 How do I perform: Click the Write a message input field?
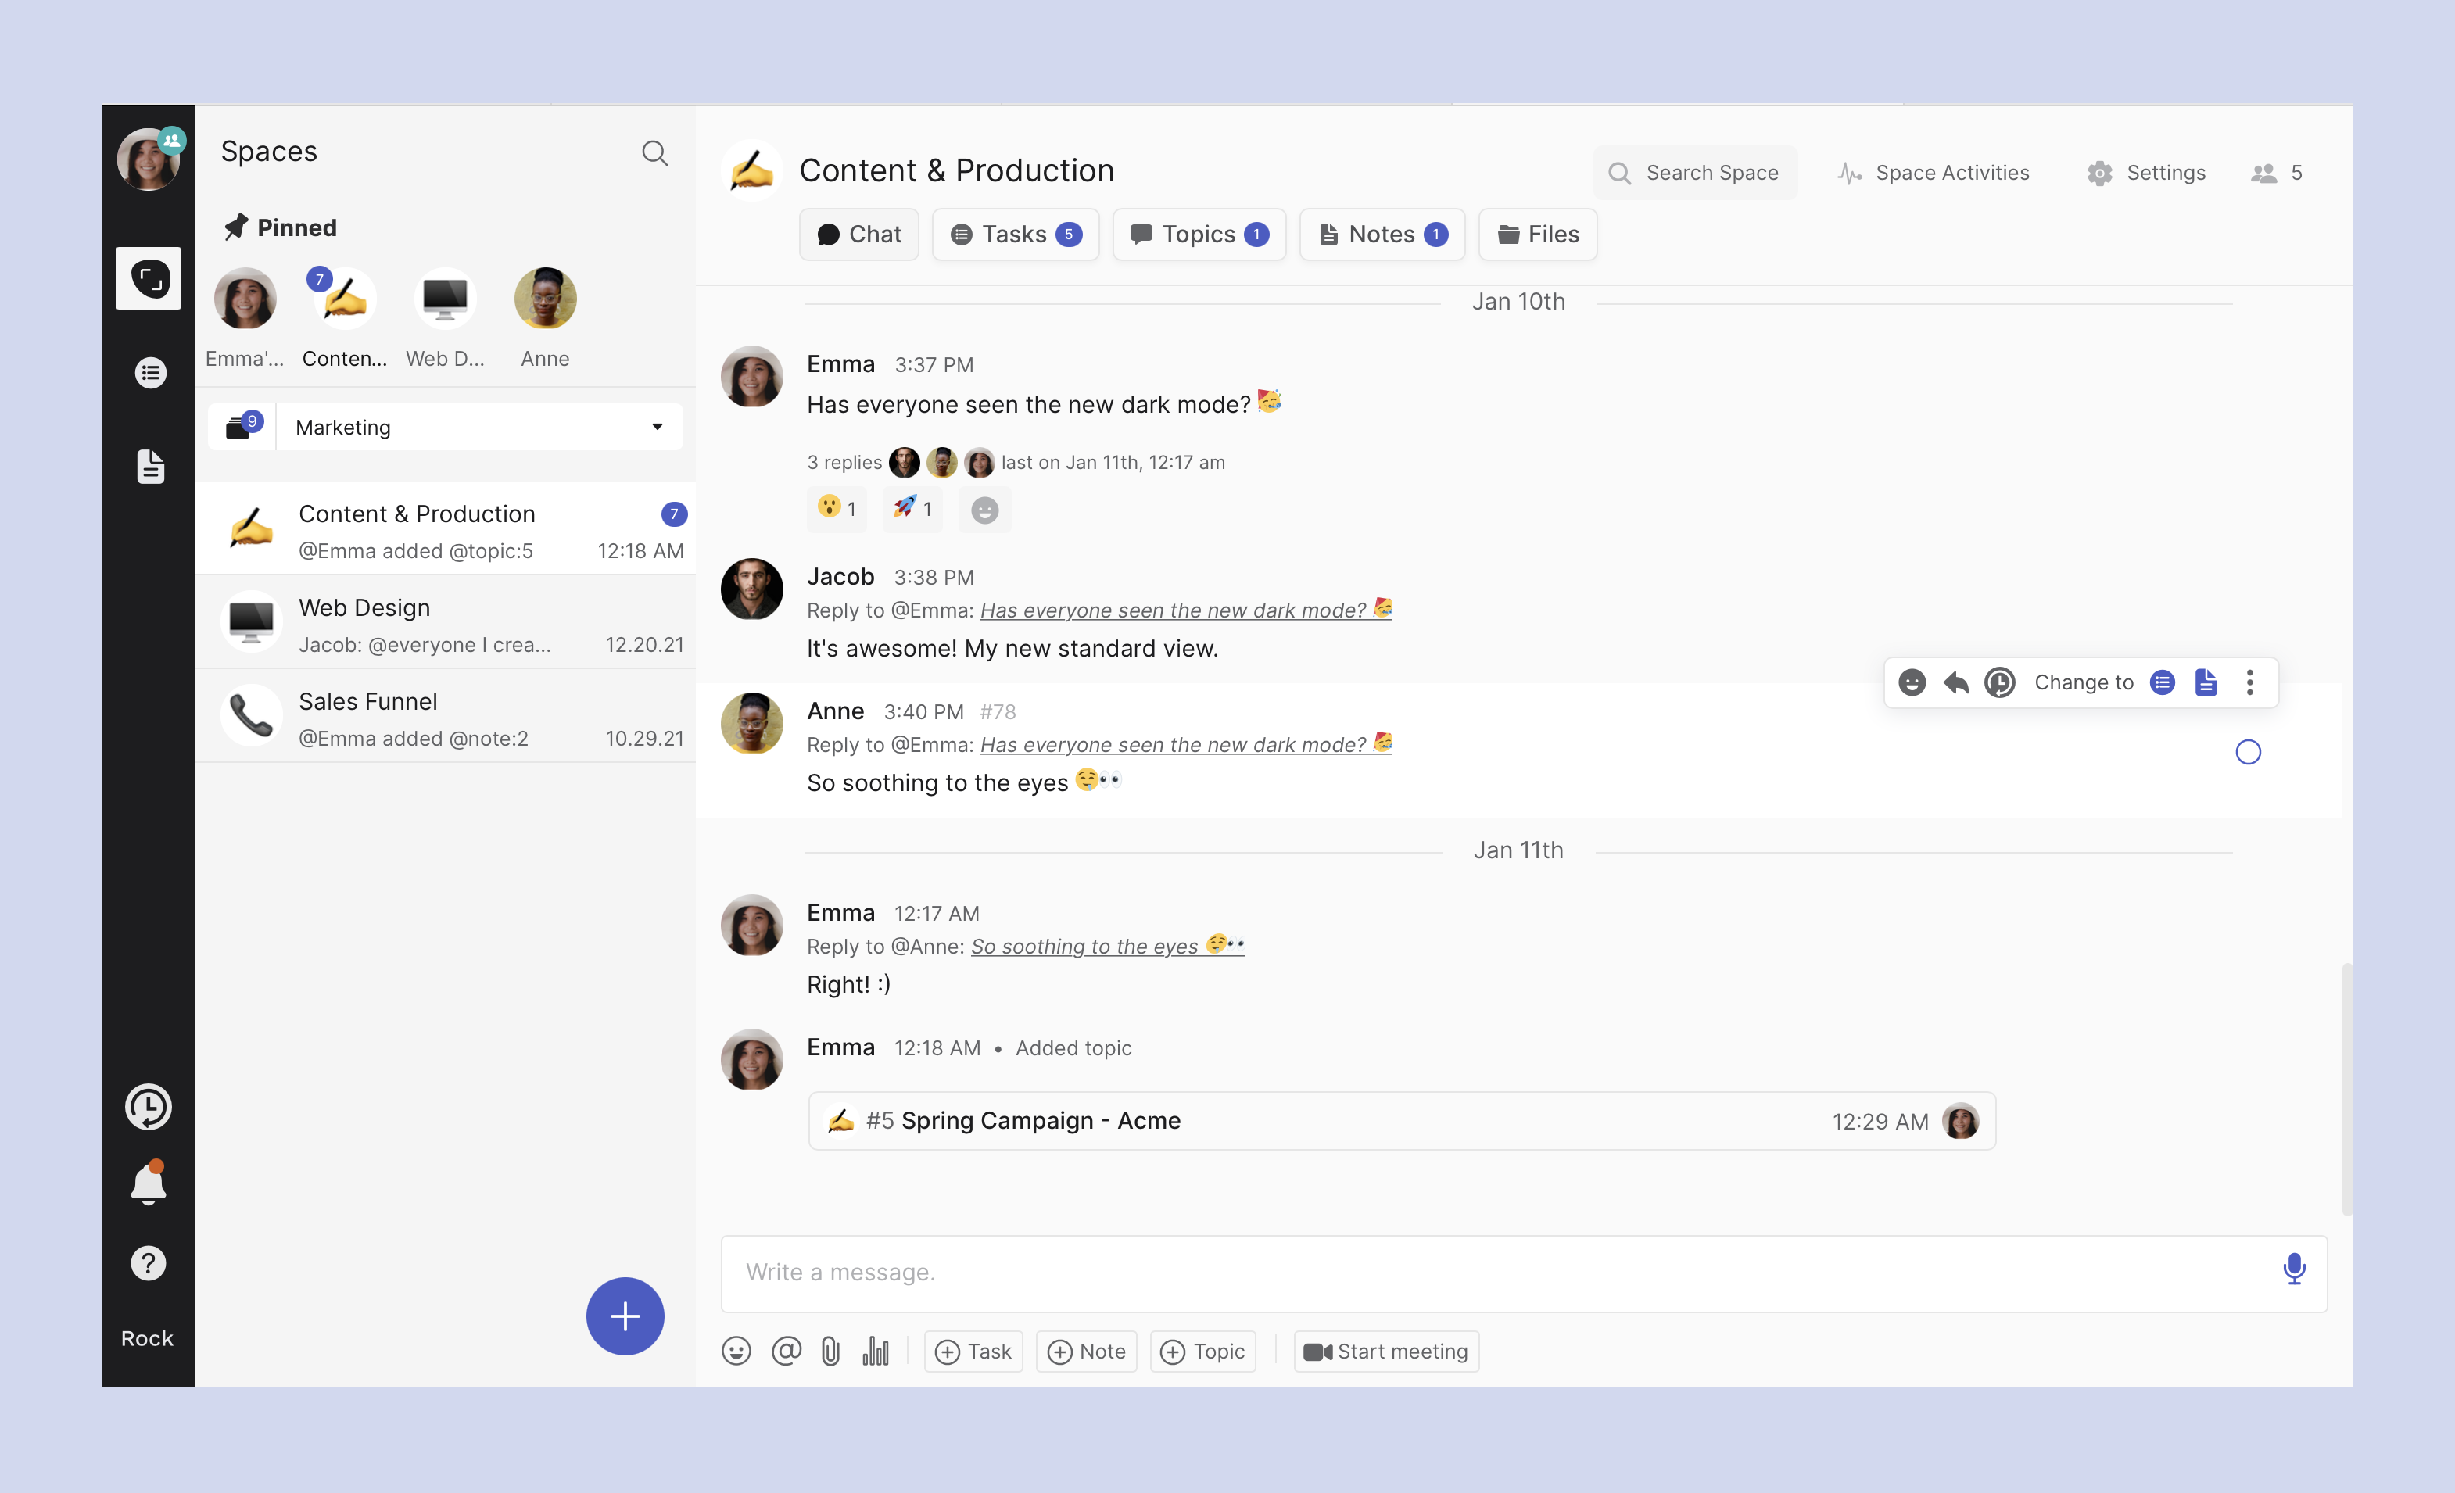tap(1495, 1273)
